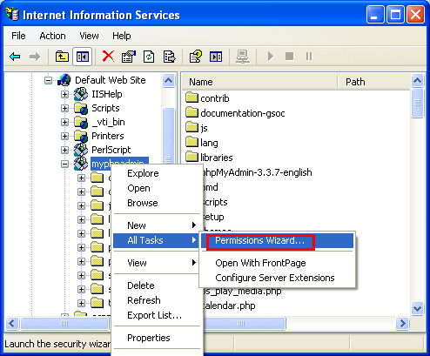Select All Tasks in the context menu
The height and width of the screenshot is (356, 430).
157,240
